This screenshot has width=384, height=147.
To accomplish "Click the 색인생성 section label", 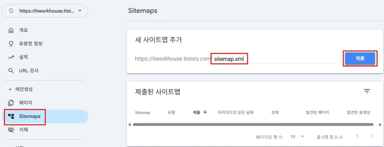I will coord(24,89).
